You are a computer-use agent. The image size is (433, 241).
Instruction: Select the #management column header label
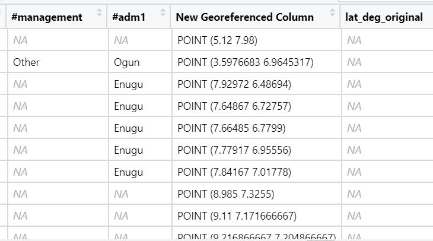[x=47, y=17]
